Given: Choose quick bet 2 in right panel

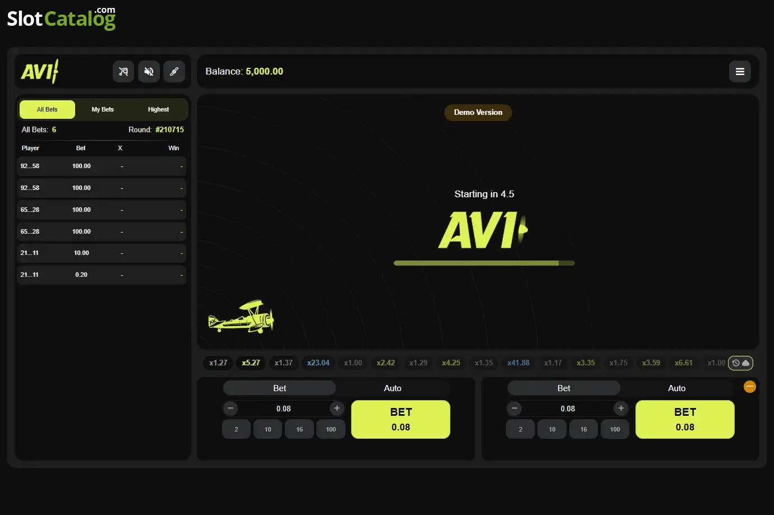Looking at the screenshot, I should coord(520,429).
